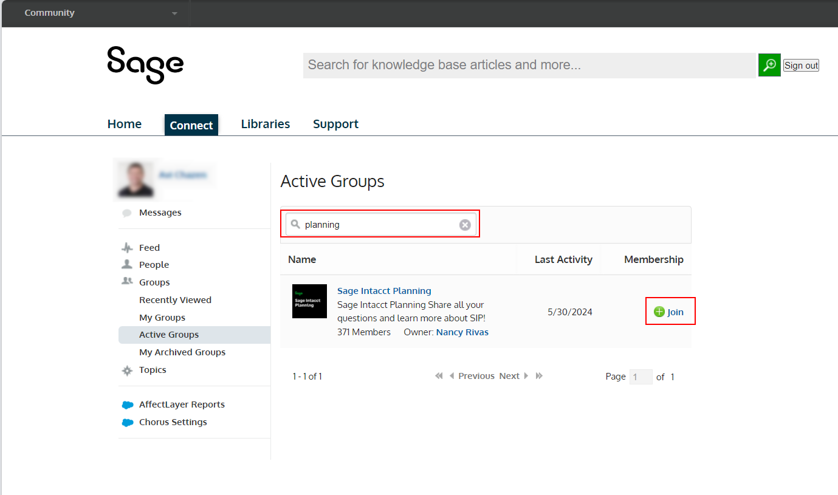The width and height of the screenshot is (838, 495).
Task: Open Chorus Settings link
Action: [x=173, y=422]
